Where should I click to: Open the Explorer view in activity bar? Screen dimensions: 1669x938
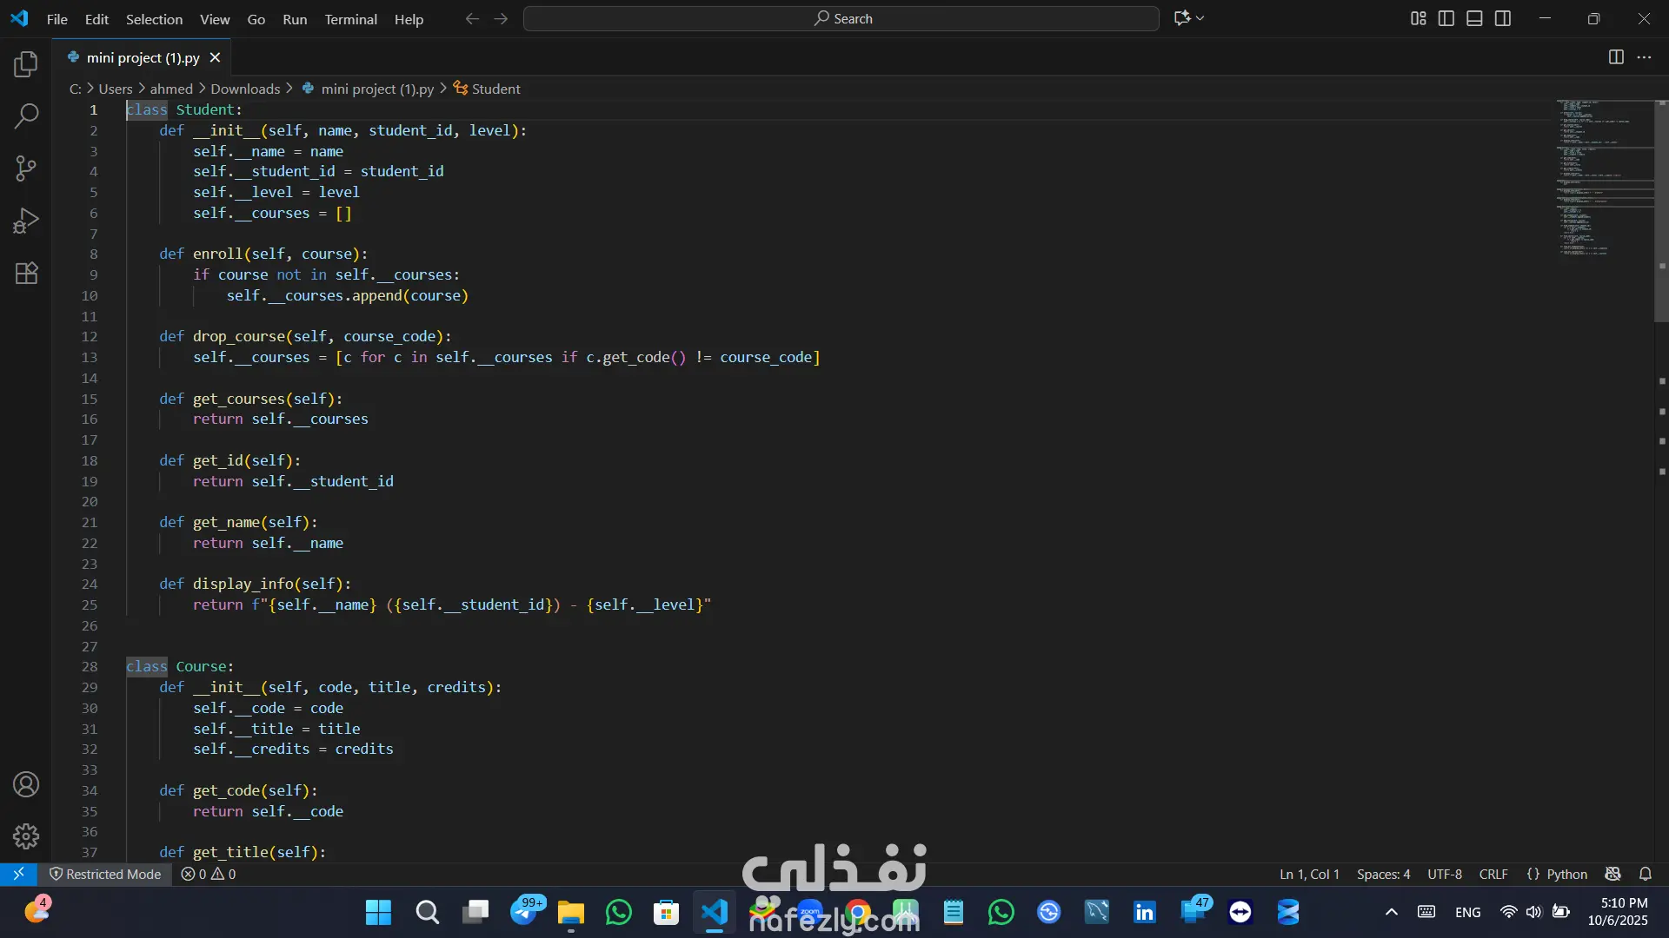(26, 64)
